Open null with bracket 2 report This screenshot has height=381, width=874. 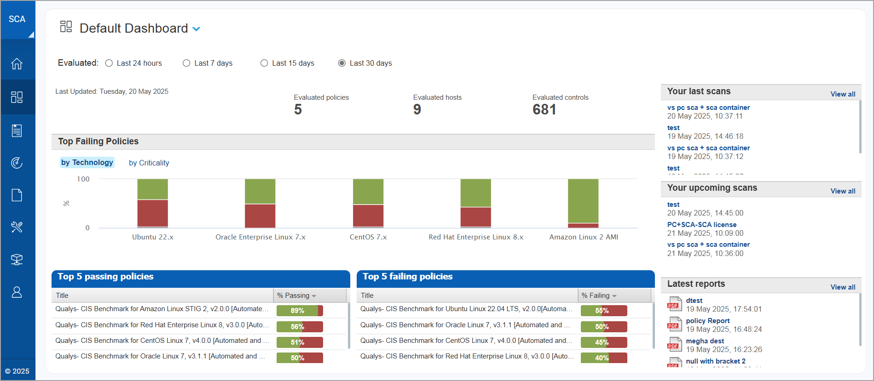click(x=716, y=361)
